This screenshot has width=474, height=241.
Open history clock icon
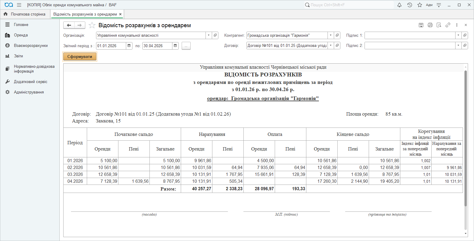(410, 5)
